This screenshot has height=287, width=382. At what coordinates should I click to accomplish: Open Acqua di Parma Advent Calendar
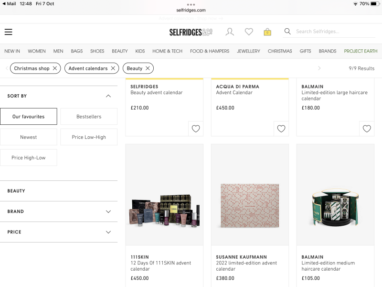pos(234,92)
